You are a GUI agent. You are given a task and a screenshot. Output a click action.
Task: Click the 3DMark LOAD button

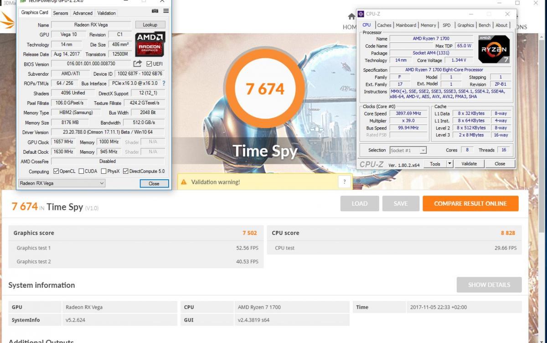point(360,203)
